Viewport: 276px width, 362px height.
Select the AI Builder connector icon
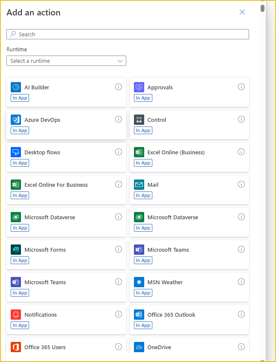tap(16, 87)
